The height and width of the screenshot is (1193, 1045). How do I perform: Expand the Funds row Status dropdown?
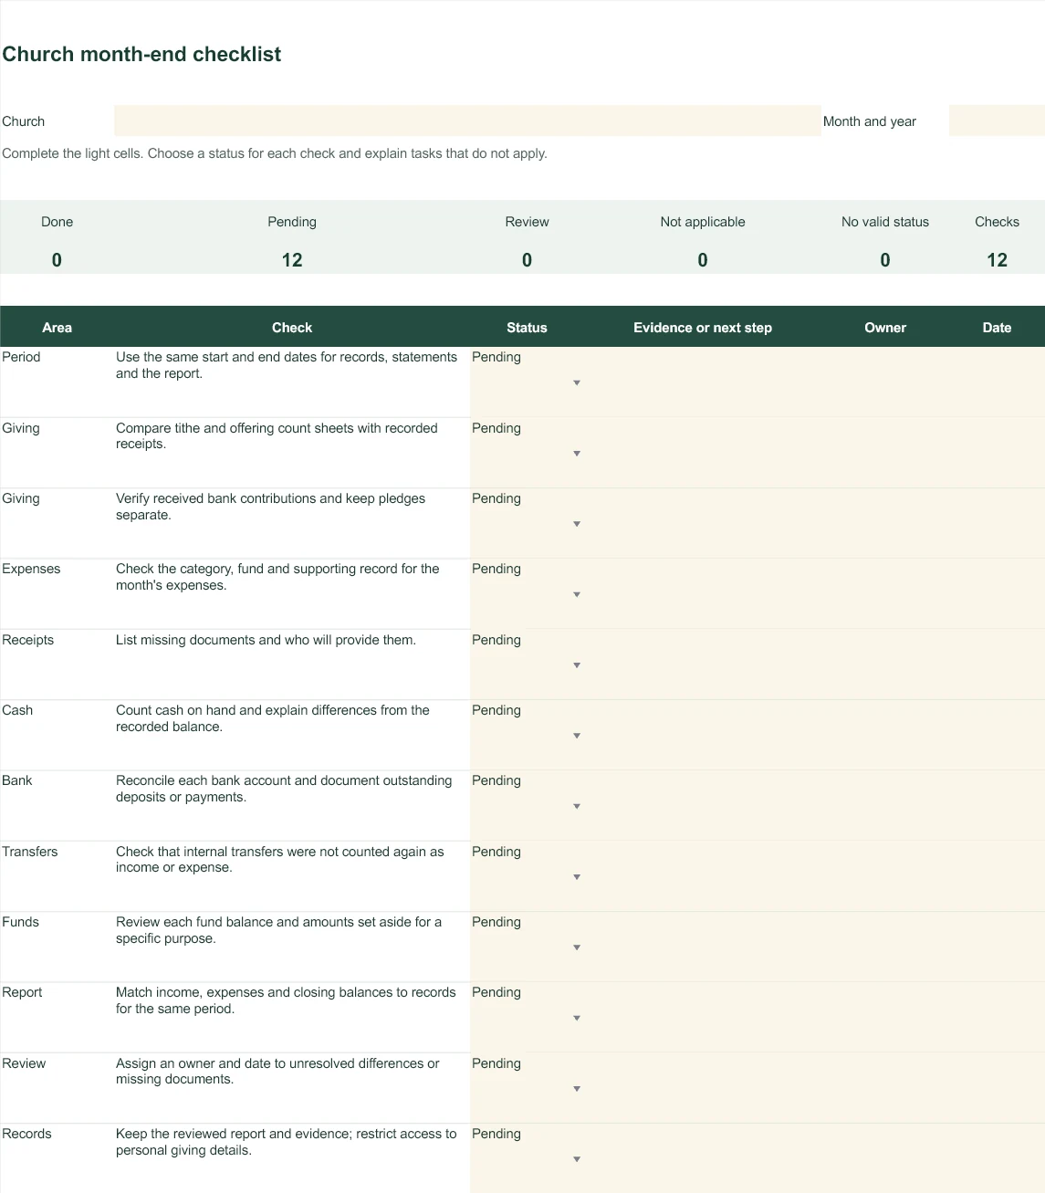tap(577, 947)
